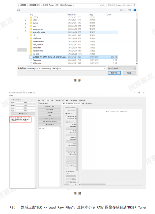Click the search magnifier icon

[134, 5]
